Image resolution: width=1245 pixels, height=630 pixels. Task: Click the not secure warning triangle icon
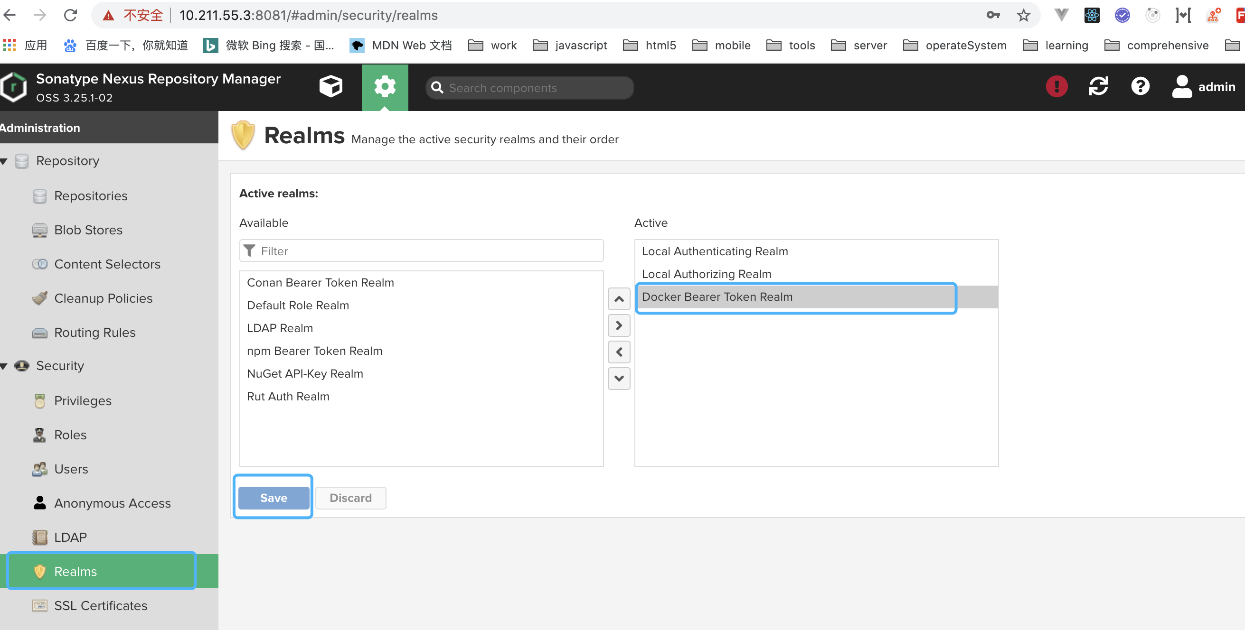pos(108,16)
